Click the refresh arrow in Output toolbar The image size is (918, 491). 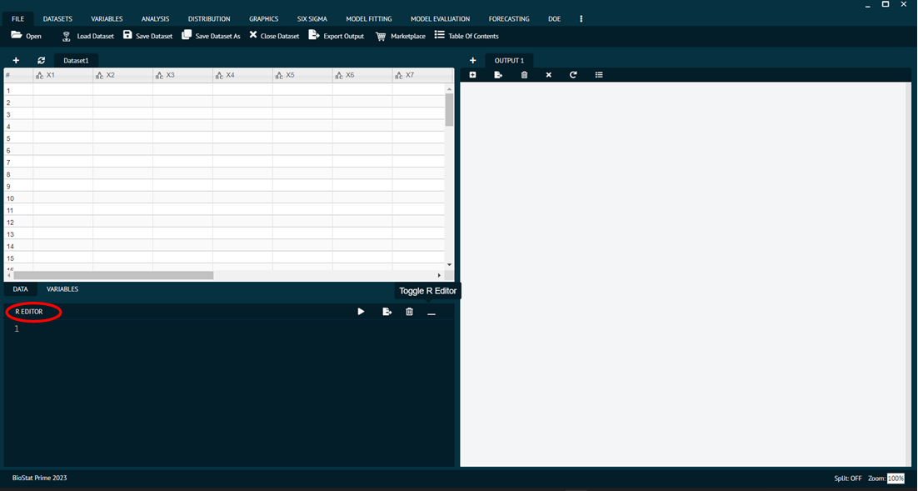pyautogui.click(x=573, y=75)
